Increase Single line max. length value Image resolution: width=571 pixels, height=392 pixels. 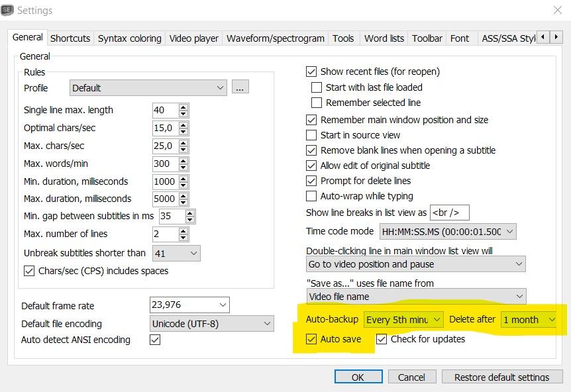(183, 107)
